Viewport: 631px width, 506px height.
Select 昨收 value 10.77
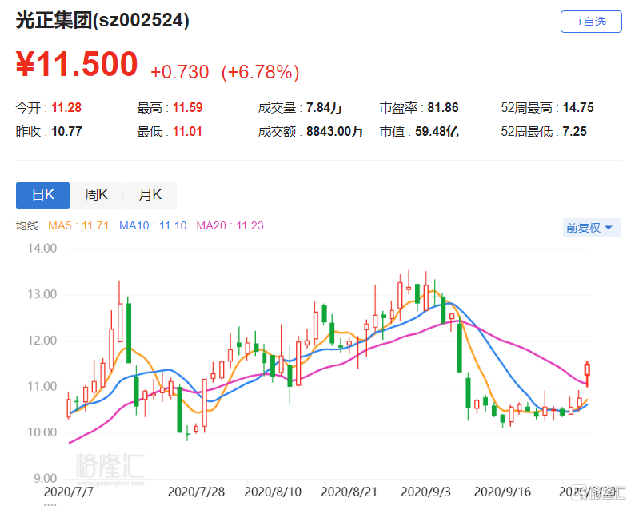click(66, 131)
